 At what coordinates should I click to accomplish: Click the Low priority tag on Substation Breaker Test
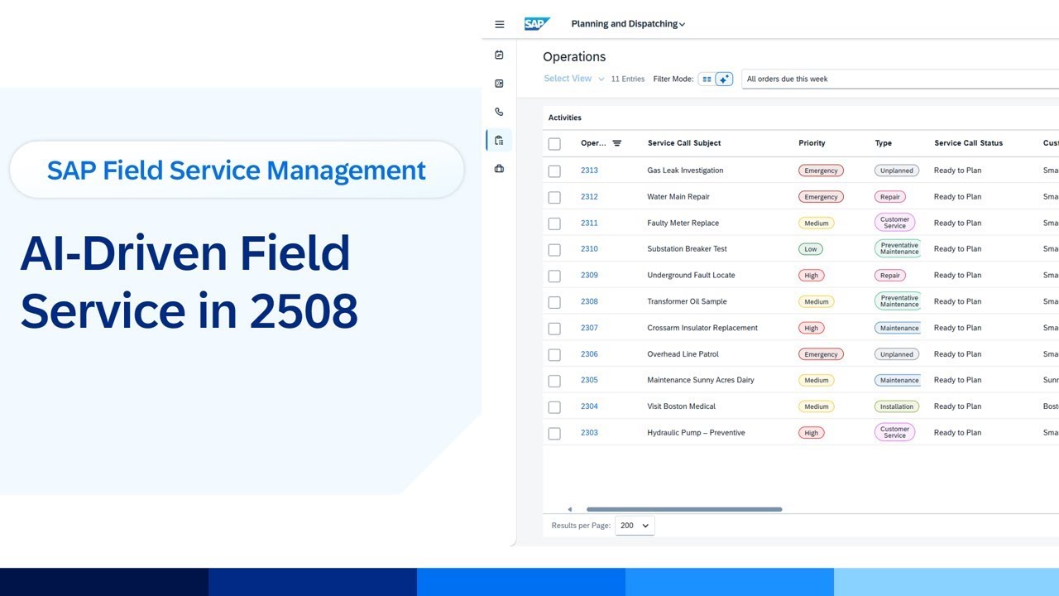pyautogui.click(x=811, y=249)
